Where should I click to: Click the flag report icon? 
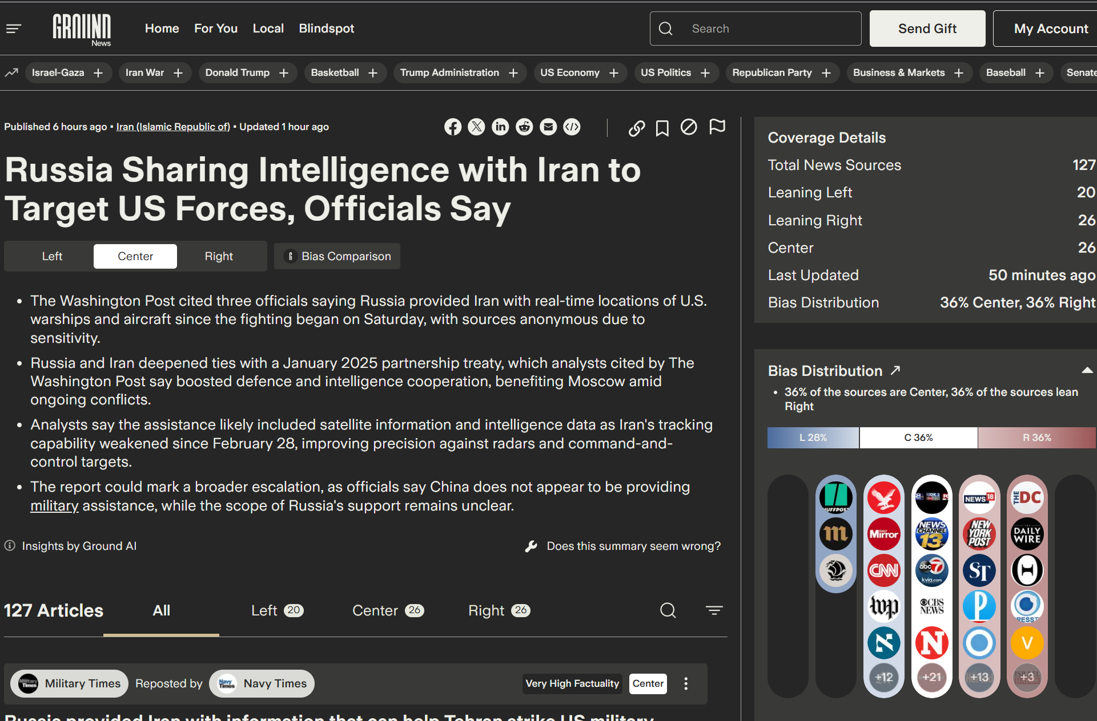click(717, 127)
